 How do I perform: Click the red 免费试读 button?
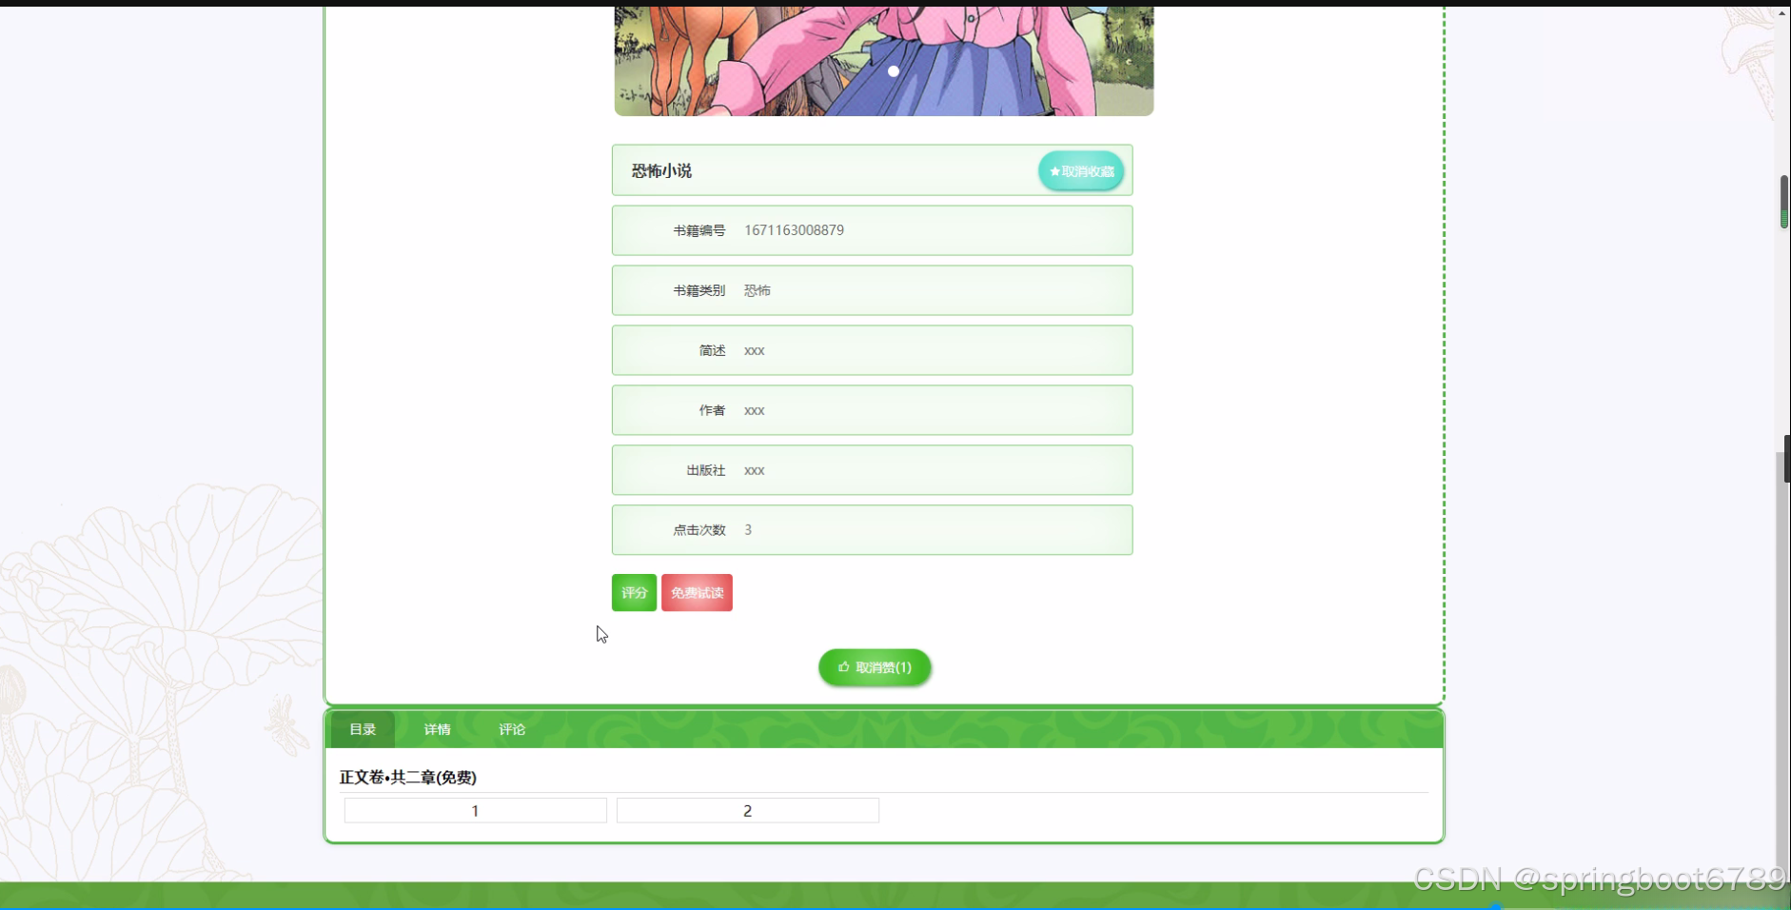(697, 593)
